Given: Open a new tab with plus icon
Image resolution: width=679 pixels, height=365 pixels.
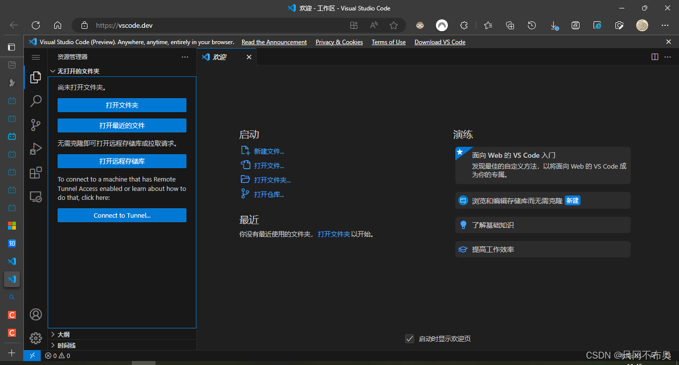Looking at the screenshot, I should point(12,353).
